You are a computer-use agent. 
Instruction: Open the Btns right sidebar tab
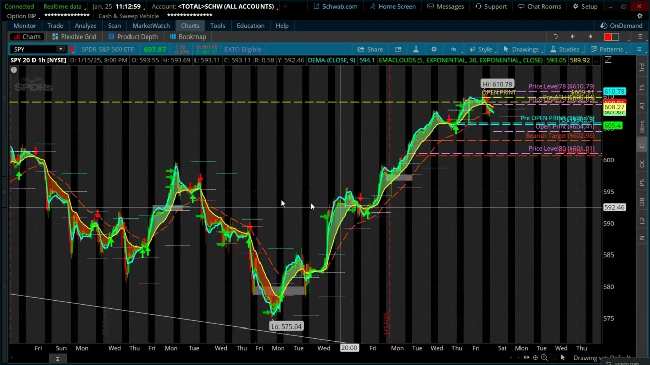642,127
